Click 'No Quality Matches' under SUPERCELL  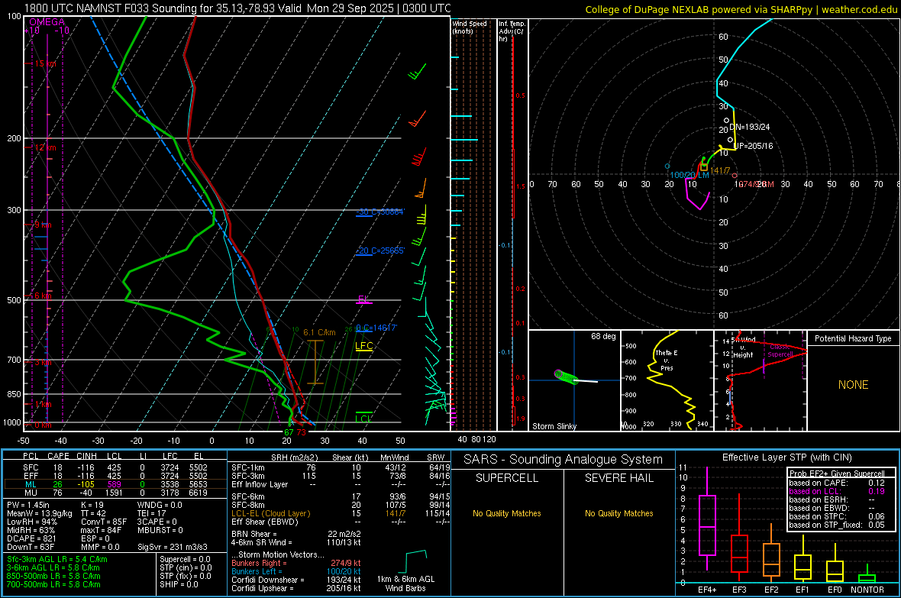coord(507,513)
